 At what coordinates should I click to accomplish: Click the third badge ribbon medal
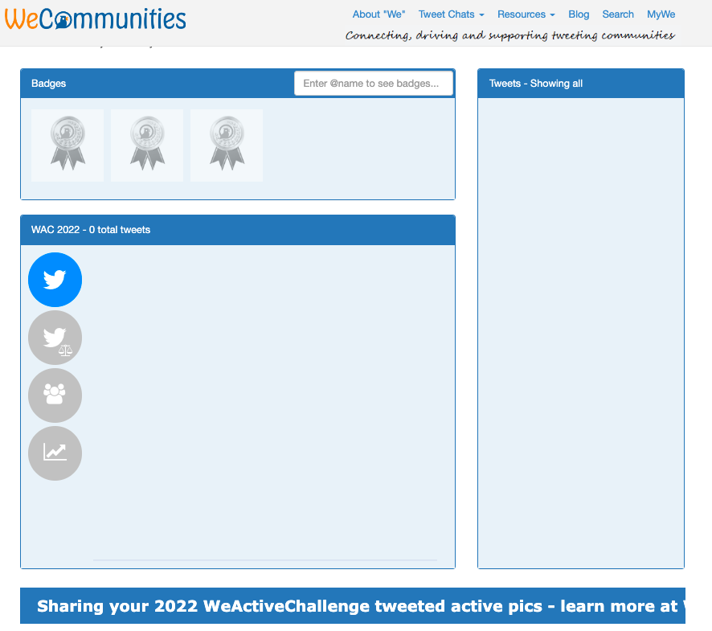pyautogui.click(x=226, y=145)
